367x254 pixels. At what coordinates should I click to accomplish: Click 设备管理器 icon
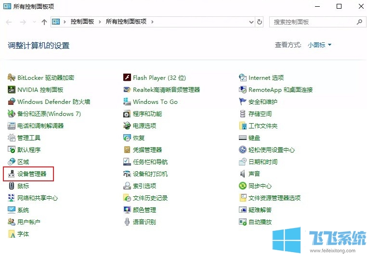12,174
